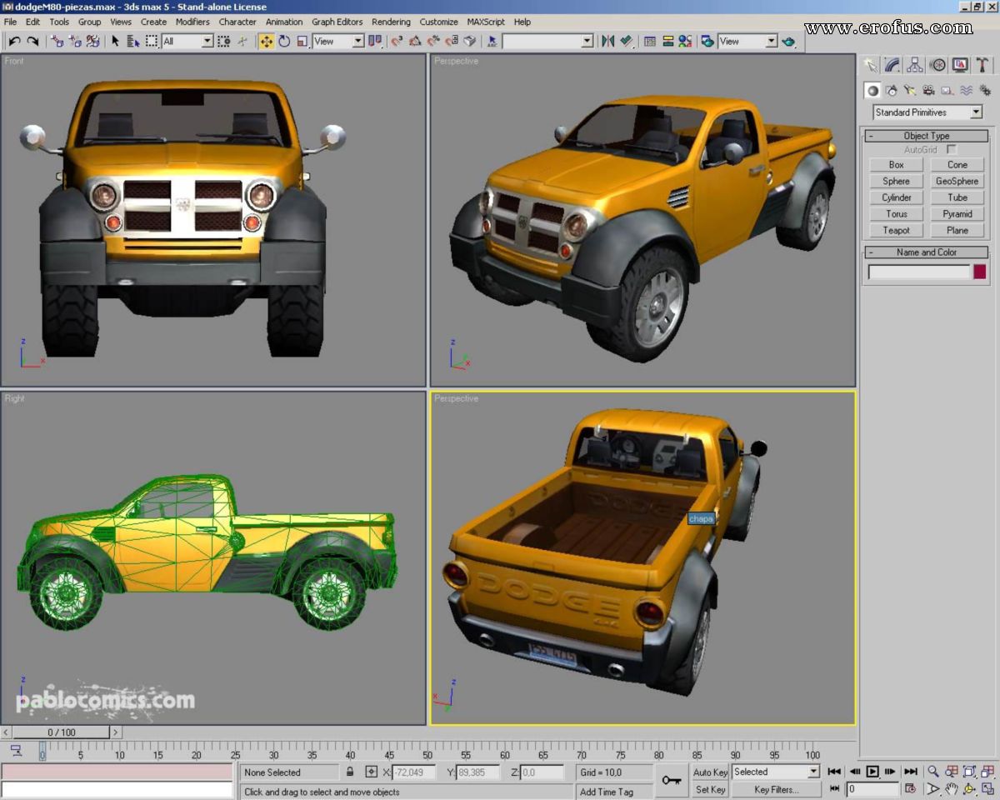
Task: Activate the Unlink Selection tool
Action: coord(75,41)
